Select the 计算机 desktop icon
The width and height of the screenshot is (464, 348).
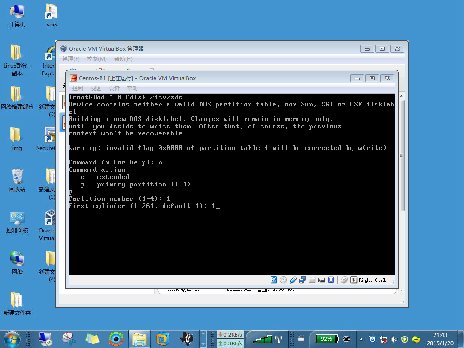coord(17,16)
